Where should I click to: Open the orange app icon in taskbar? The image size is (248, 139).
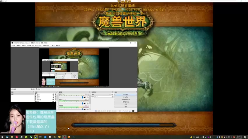tap(69, 137)
